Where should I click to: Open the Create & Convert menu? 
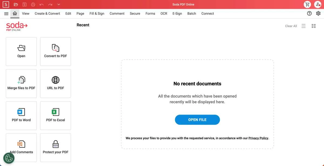47,13
